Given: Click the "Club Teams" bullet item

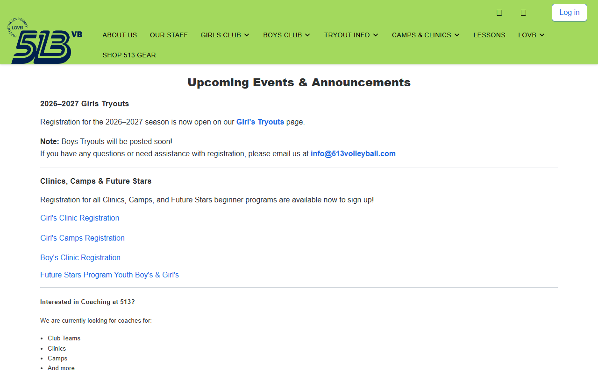Looking at the screenshot, I should (x=64, y=338).
